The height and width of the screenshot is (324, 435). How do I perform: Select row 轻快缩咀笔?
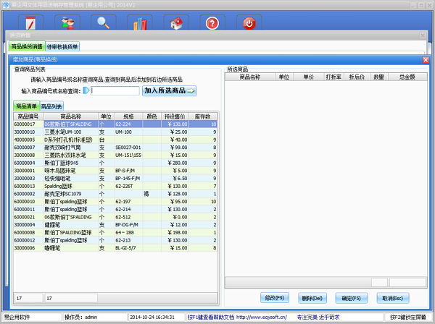[x=115, y=179]
